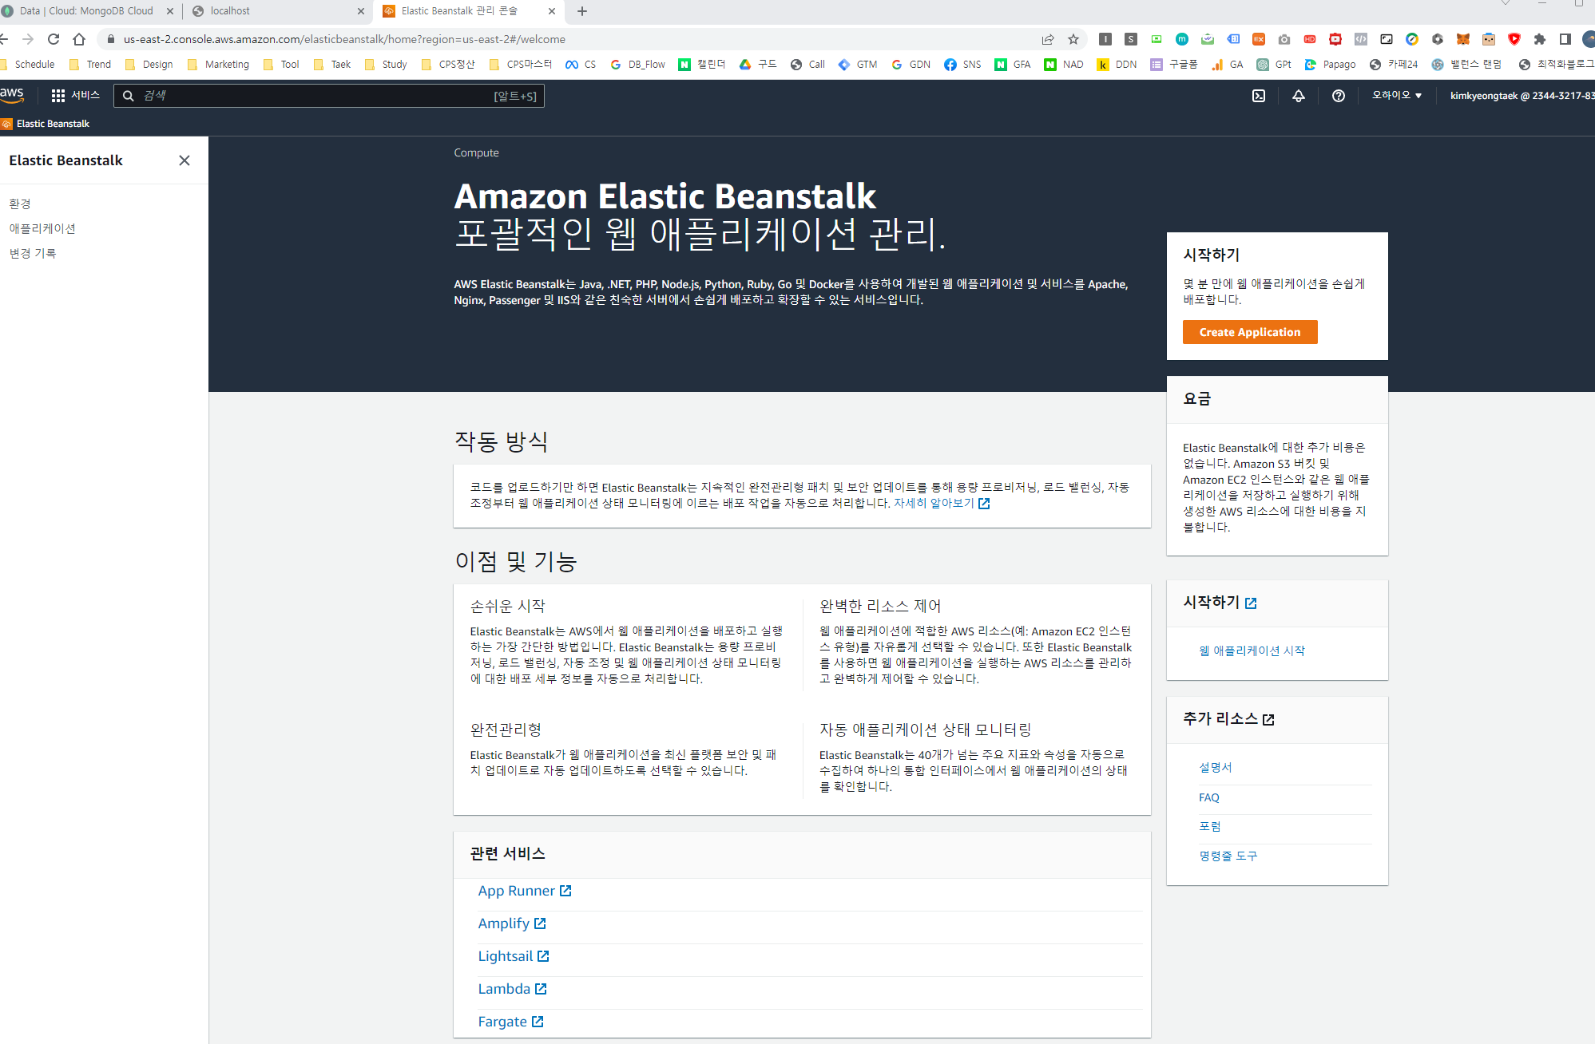Open 환경 in the sidebar
Image resolution: width=1595 pixels, height=1044 pixels.
coord(20,204)
